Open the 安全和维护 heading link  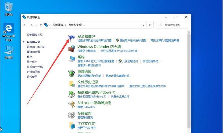point(86,36)
